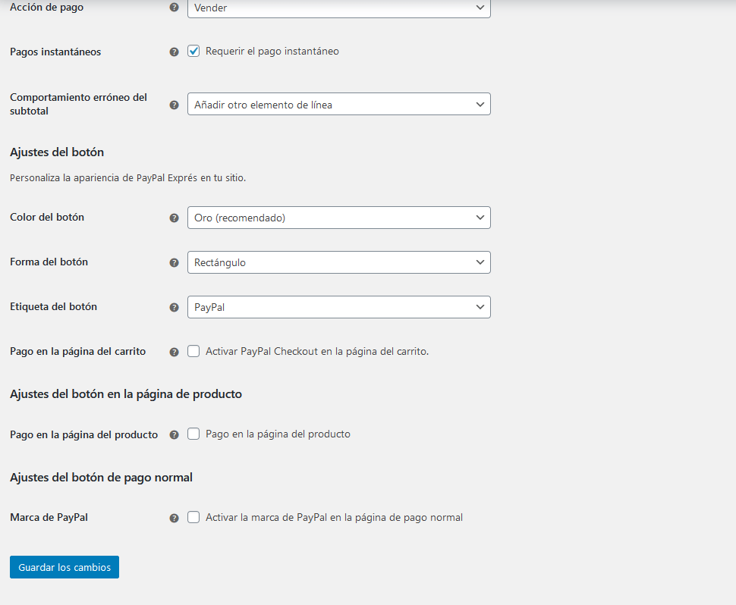Expand the PayPal button label dropdown
This screenshot has height=605, width=736.
point(339,307)
